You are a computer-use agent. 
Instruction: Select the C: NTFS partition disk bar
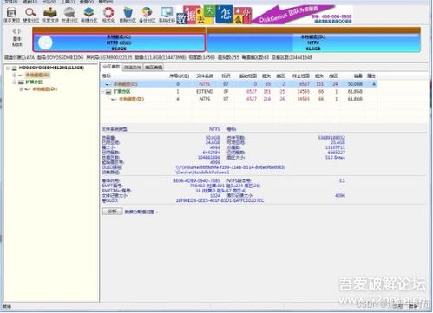pyautogui.click(x=119, y=42)
